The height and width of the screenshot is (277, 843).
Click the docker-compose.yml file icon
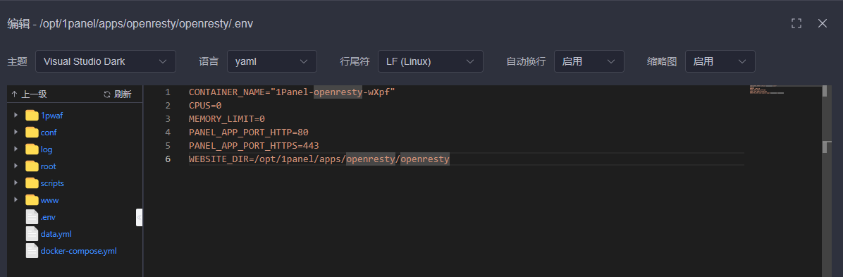pos(32,251)
